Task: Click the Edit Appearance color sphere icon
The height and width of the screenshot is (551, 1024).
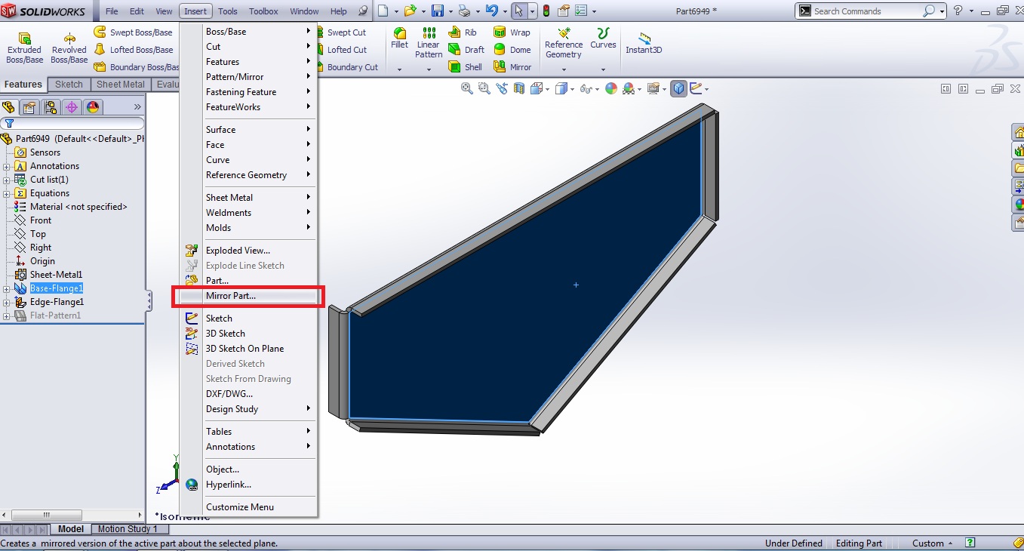Action: click(x=611, y=88)
